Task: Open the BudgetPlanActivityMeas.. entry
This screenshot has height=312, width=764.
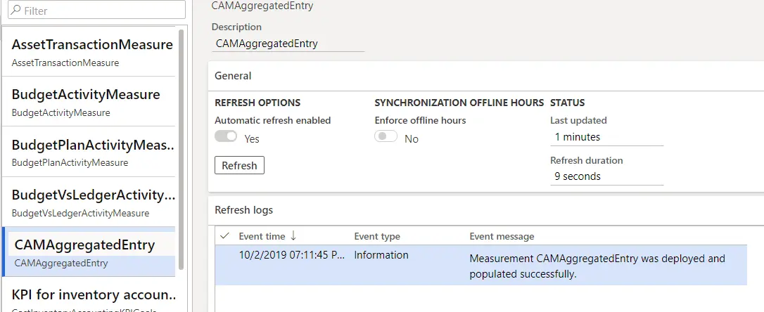Action: tap(89, 151)
